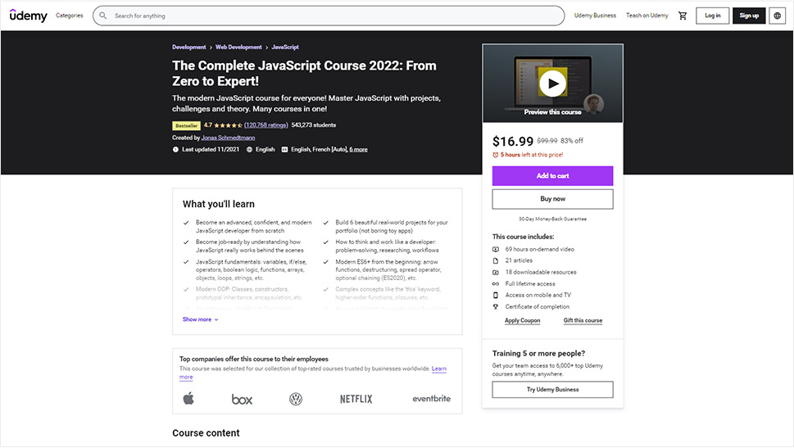
Task: Go to the Web Development breadcrumb
Action: [x=238, y=48]
